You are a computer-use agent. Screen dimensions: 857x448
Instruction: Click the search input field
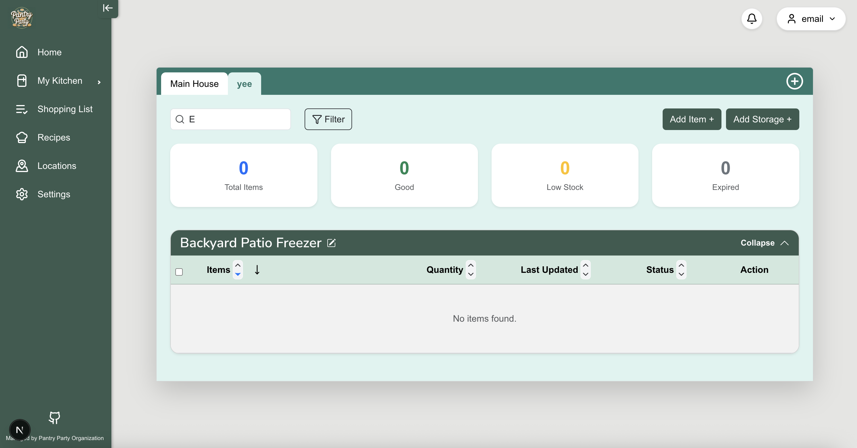pyautogui.click(x=230, y=119)
